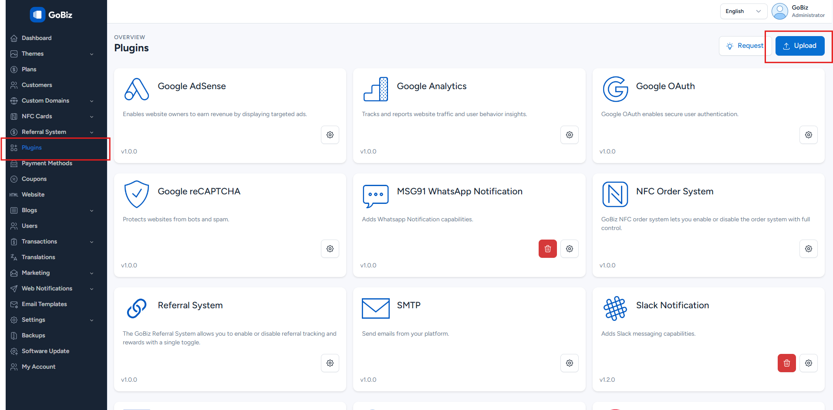
Task: Click the Upload plugin button
Action: tap(800, 46)
